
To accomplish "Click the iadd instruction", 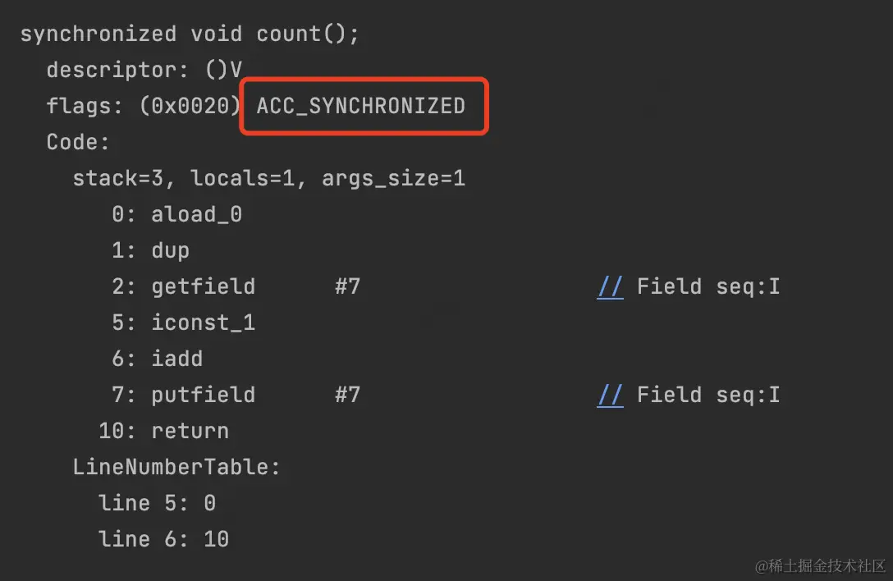I will [x=177, y=359].
